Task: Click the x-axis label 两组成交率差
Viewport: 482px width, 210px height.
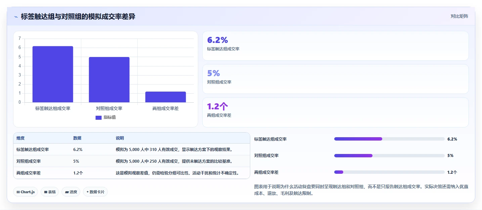Action: 166,108
